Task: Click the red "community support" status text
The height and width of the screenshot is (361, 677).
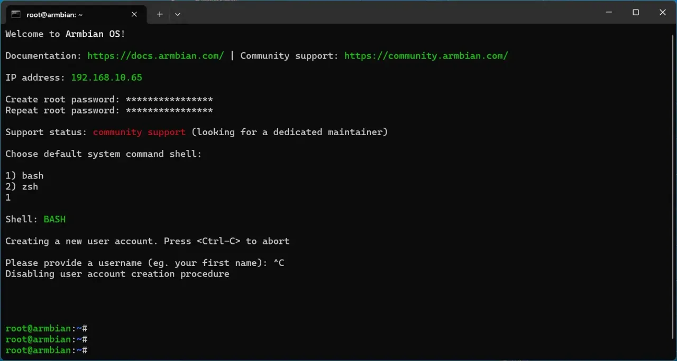Action: click(x=139, y=132)
